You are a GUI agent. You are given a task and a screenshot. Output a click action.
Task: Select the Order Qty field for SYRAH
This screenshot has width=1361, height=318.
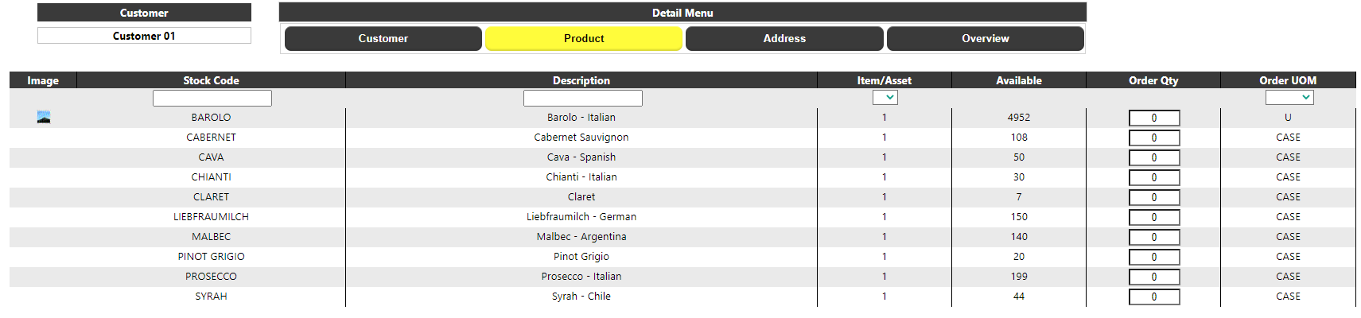point(1153,297)
